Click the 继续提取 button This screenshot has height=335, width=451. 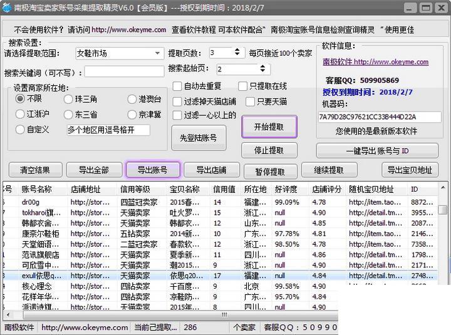click(x=329, y=170)
